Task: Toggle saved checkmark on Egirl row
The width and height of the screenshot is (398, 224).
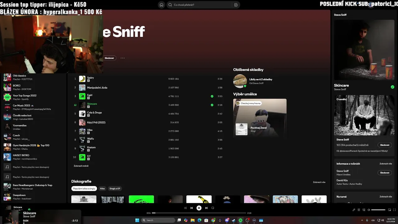Action: 212,96
